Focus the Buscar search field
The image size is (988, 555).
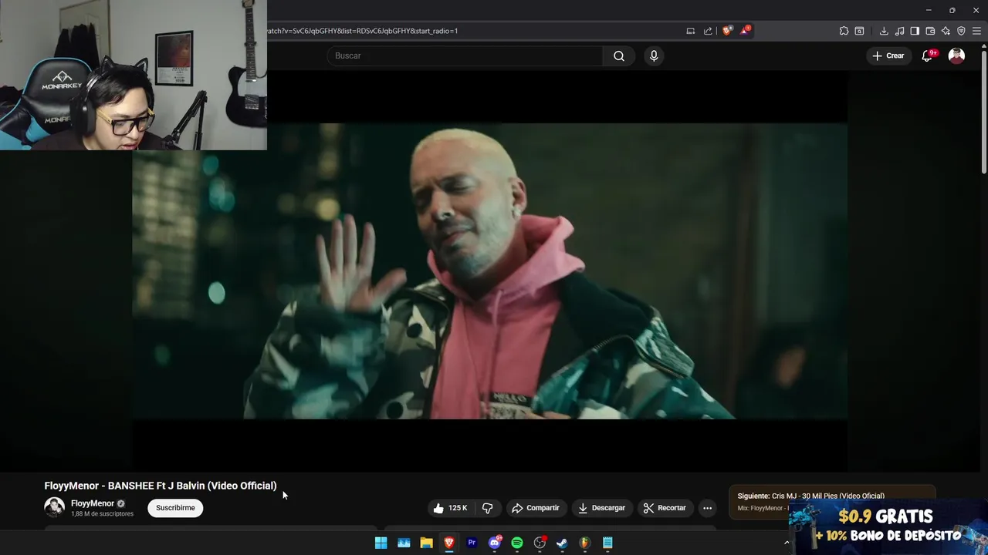point(465,55)
